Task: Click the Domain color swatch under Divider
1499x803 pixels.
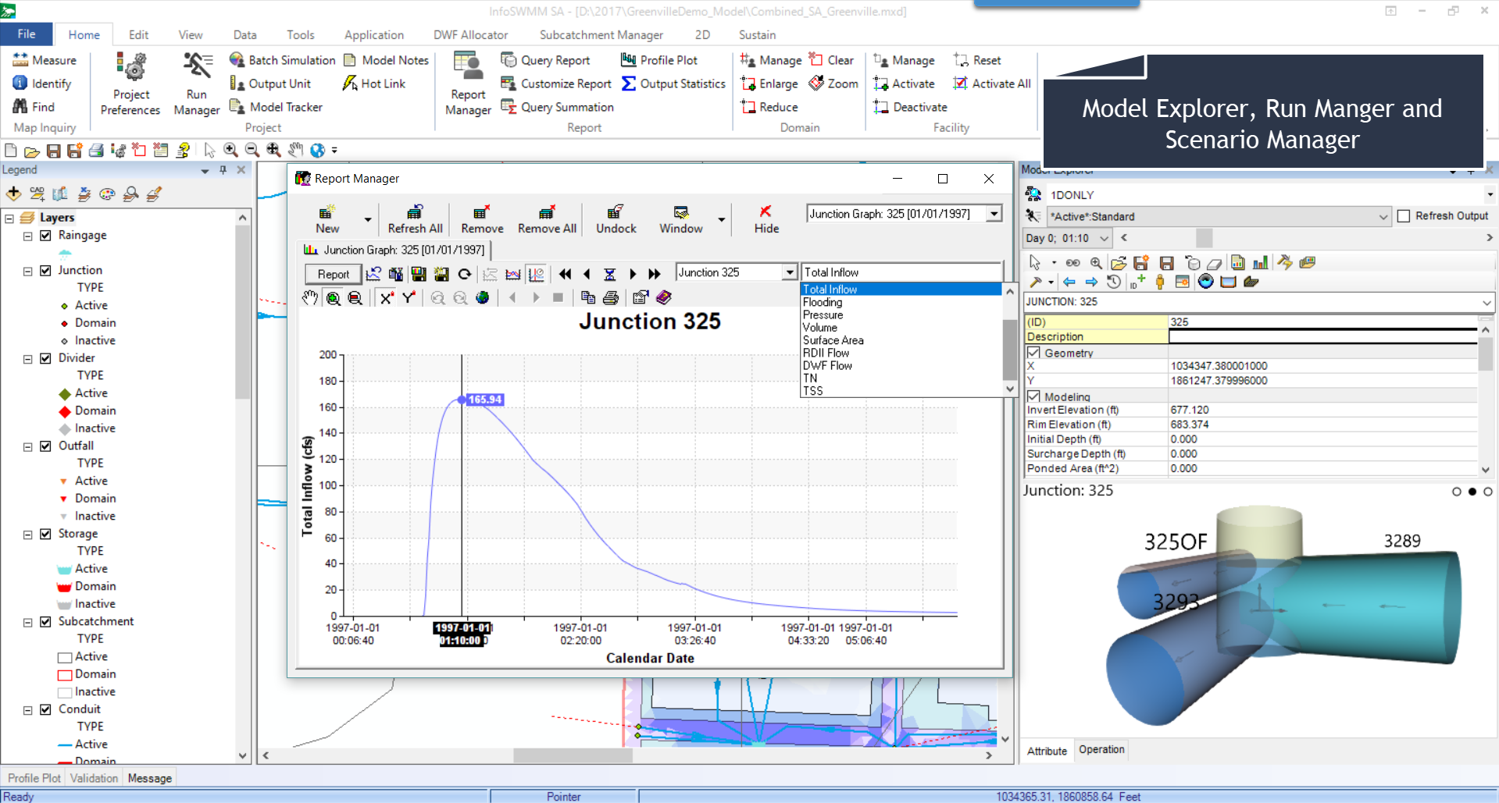Action: 63,410
